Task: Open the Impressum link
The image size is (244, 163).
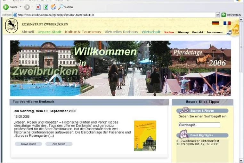Action: (215, 32)
